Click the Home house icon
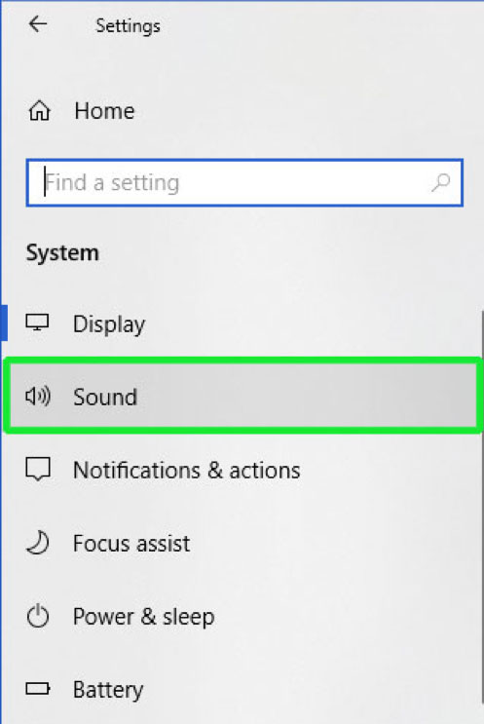The height and width of the screenshot is (724, 484). (39, 111)
